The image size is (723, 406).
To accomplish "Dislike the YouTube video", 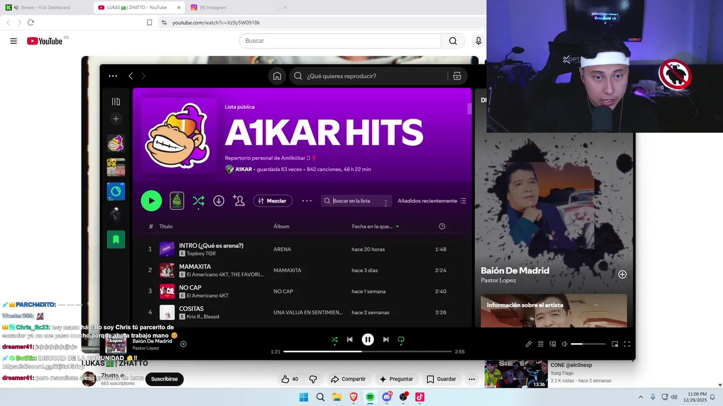I will 313,379.
